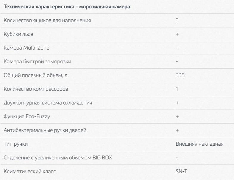The image size is (234, 180).
Task: Select the 'Количество ящиков для наполнения' row label
Action: 47,20
